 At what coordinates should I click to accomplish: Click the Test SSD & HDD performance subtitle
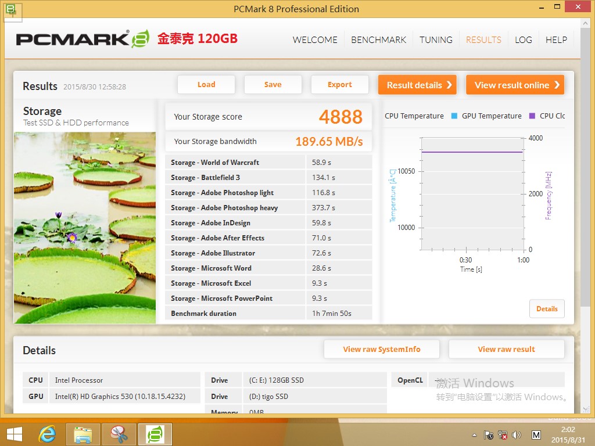click(76, 123)
